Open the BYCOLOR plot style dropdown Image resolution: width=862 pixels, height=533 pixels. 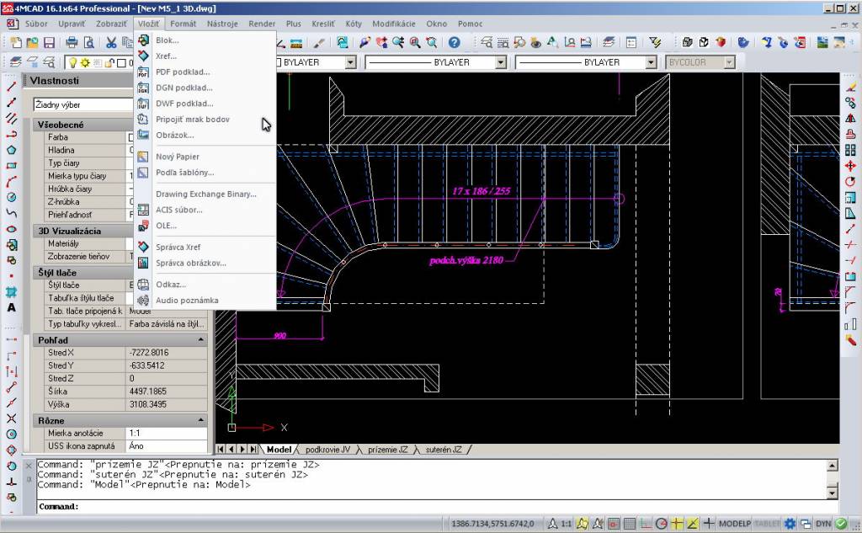click(x=729, y=62)
